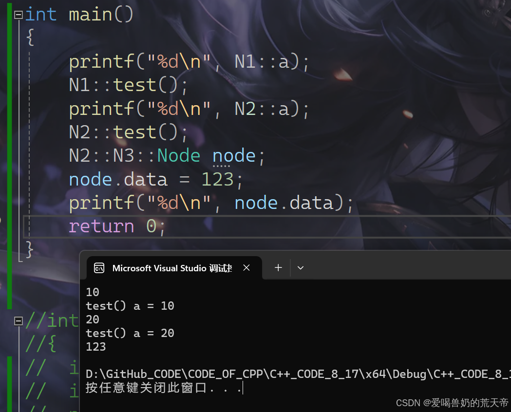
Task: Click the '123' console output line
Action: point(96,347)
